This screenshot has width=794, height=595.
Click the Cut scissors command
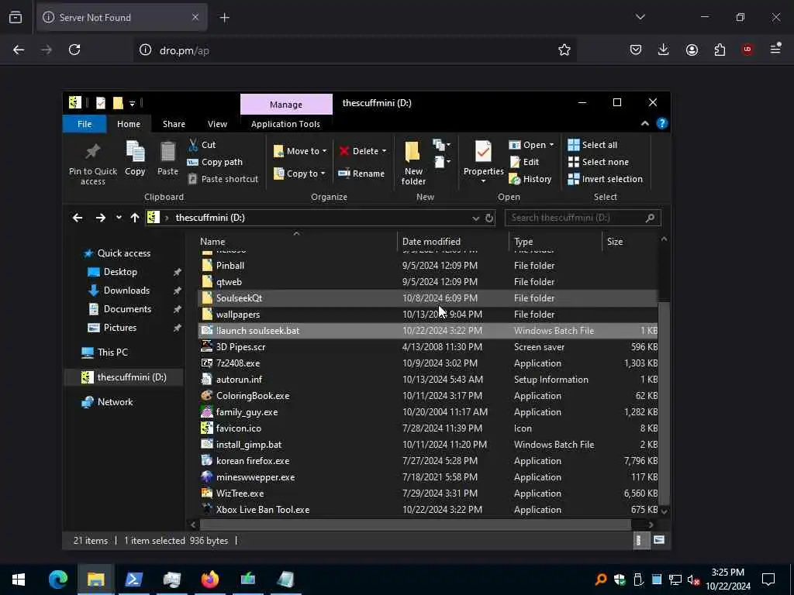click(x=202, y=145)
